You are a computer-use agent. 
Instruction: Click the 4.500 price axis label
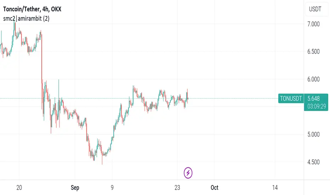pyautogui.click(x=313, y=162)
